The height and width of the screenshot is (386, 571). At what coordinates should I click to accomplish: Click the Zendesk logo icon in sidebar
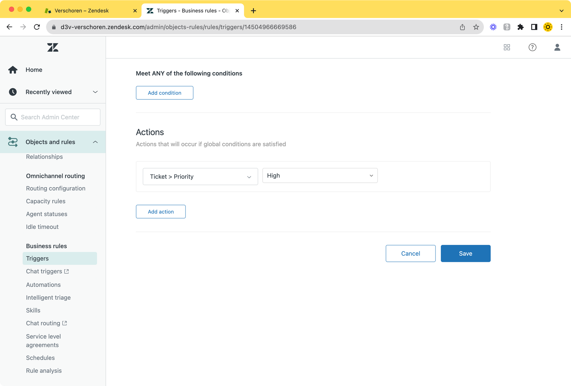tap(53, 47)
